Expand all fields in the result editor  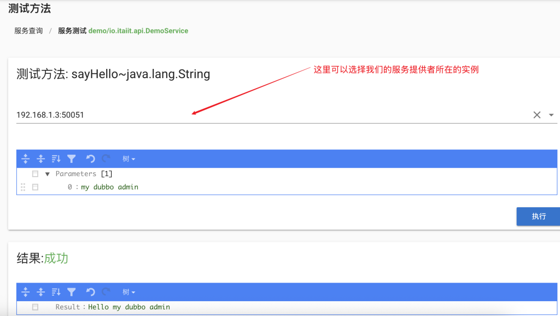[x=25, y=292]
